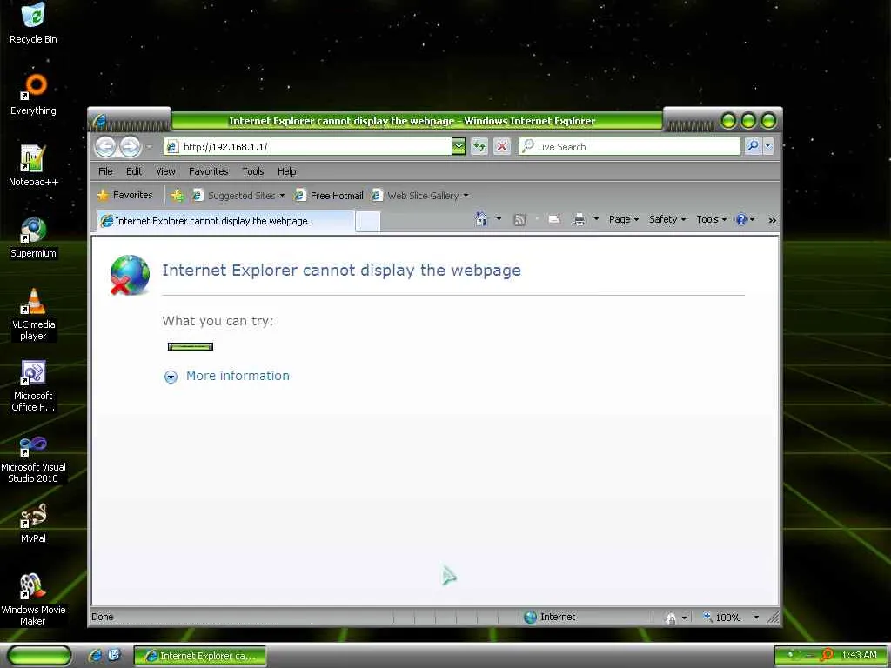This screenshot has width=891, height=668.
Task: Click inside the Live Search box
Action: pyautogui.click(x=629, y=146)
